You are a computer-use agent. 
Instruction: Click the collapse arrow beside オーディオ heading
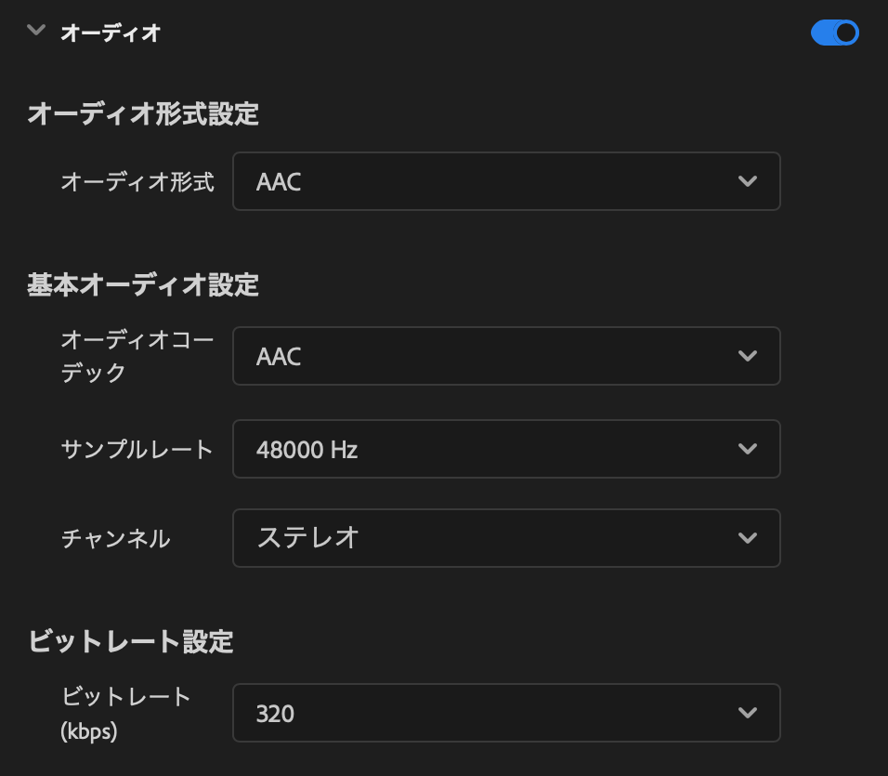[35, 31]
